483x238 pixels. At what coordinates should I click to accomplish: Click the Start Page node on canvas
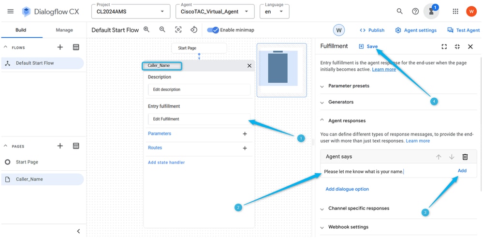click(199, 48)
